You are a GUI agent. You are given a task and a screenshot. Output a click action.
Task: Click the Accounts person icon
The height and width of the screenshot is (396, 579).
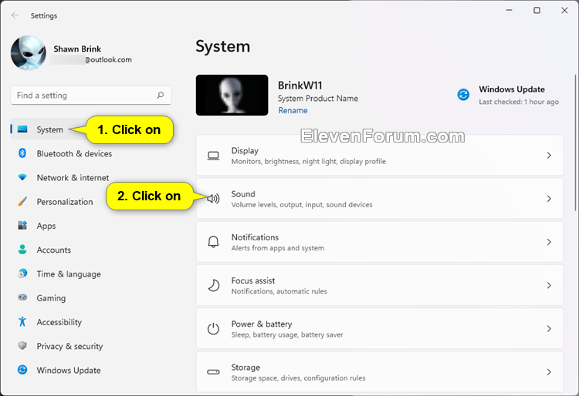(22, 250)
